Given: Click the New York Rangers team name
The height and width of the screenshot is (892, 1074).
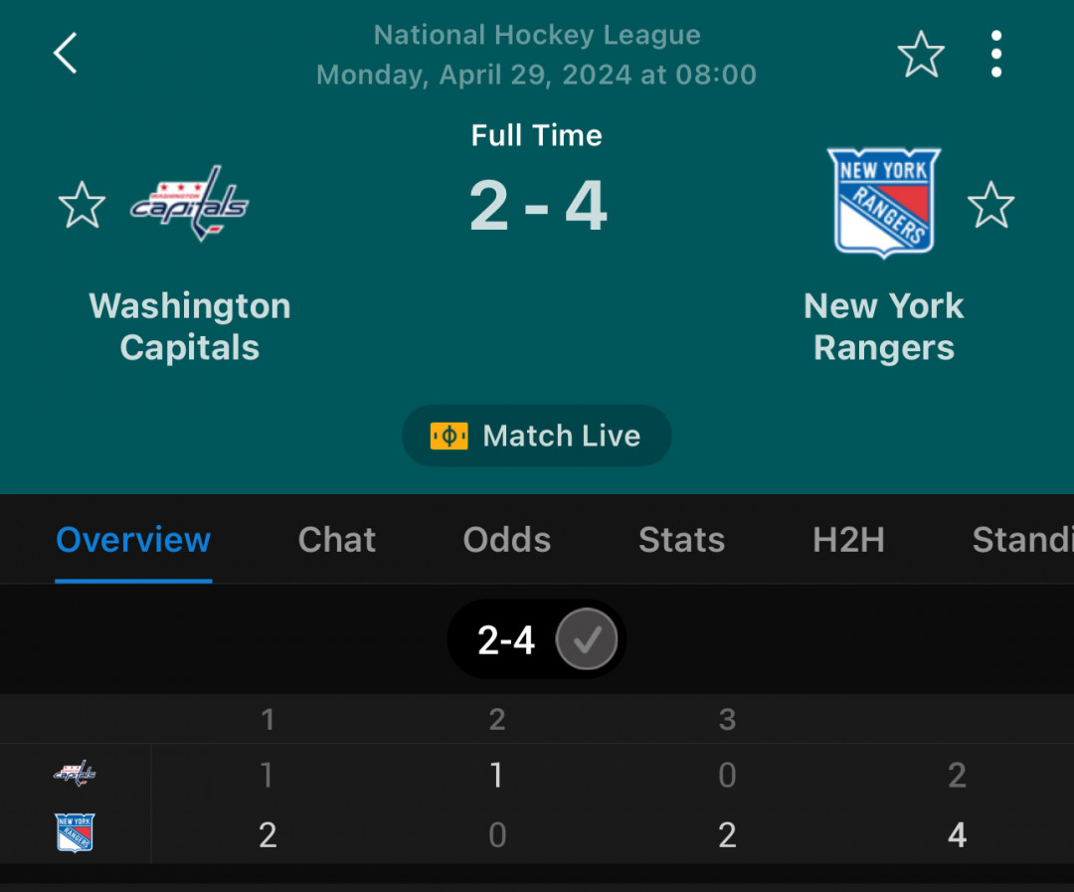Looking at the screenshot, I should [x=884, y=326].
